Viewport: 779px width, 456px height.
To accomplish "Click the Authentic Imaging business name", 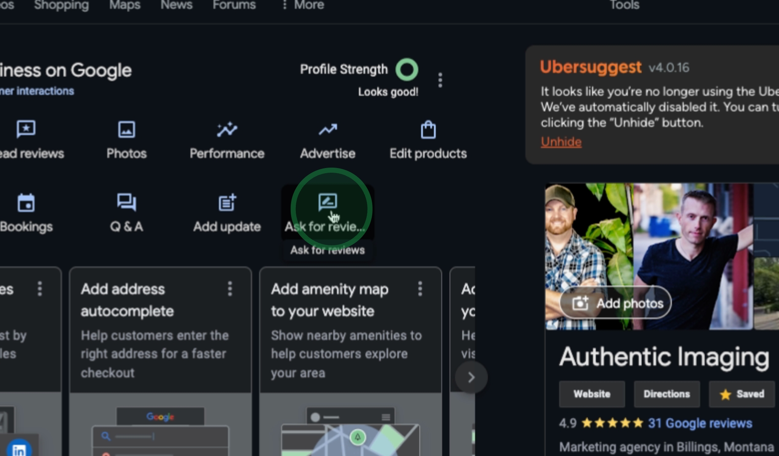I will coord(664,357).
